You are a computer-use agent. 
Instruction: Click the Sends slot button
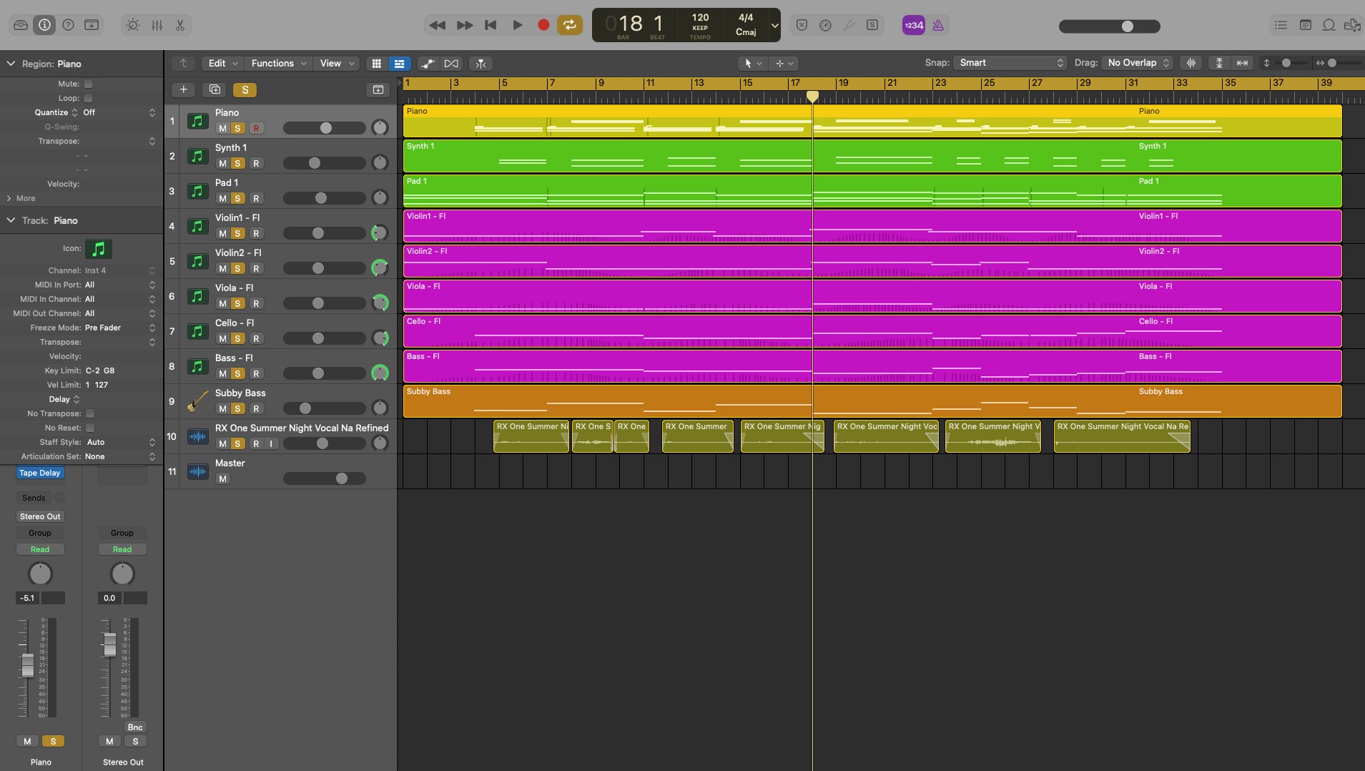[x=34, y=498]
